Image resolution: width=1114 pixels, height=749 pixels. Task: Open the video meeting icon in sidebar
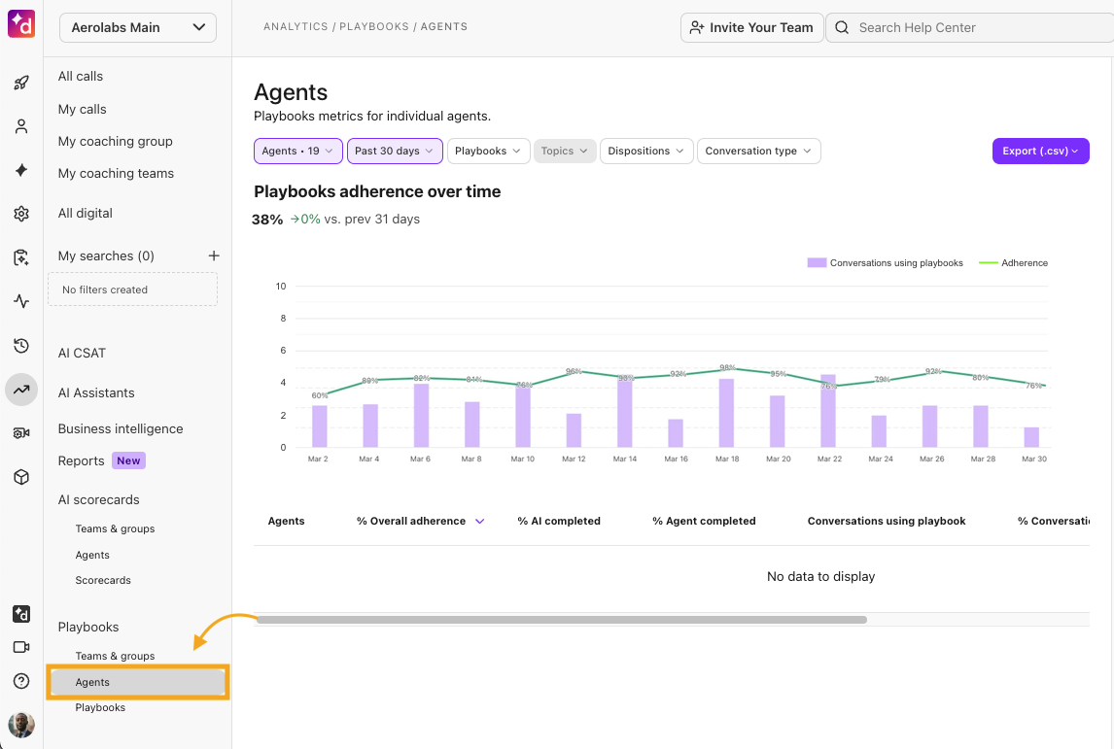(21, 647)
